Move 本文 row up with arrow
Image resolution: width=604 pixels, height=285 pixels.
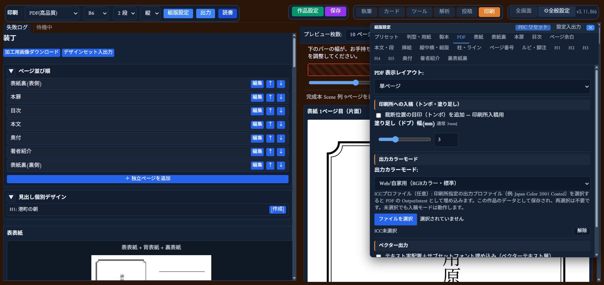tap(270, 124)
